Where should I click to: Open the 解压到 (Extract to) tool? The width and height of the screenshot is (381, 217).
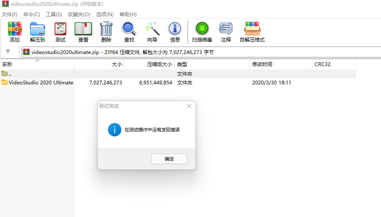tap(38, 32)
